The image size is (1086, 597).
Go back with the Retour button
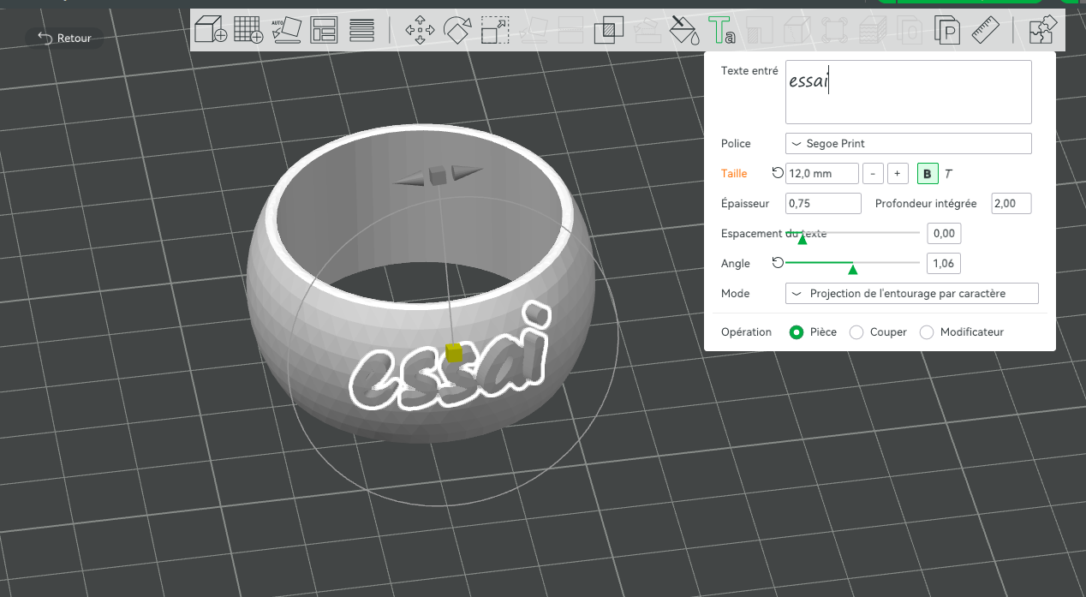click(64, 38)
